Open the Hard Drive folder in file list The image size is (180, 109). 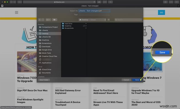tap(74, 23)
